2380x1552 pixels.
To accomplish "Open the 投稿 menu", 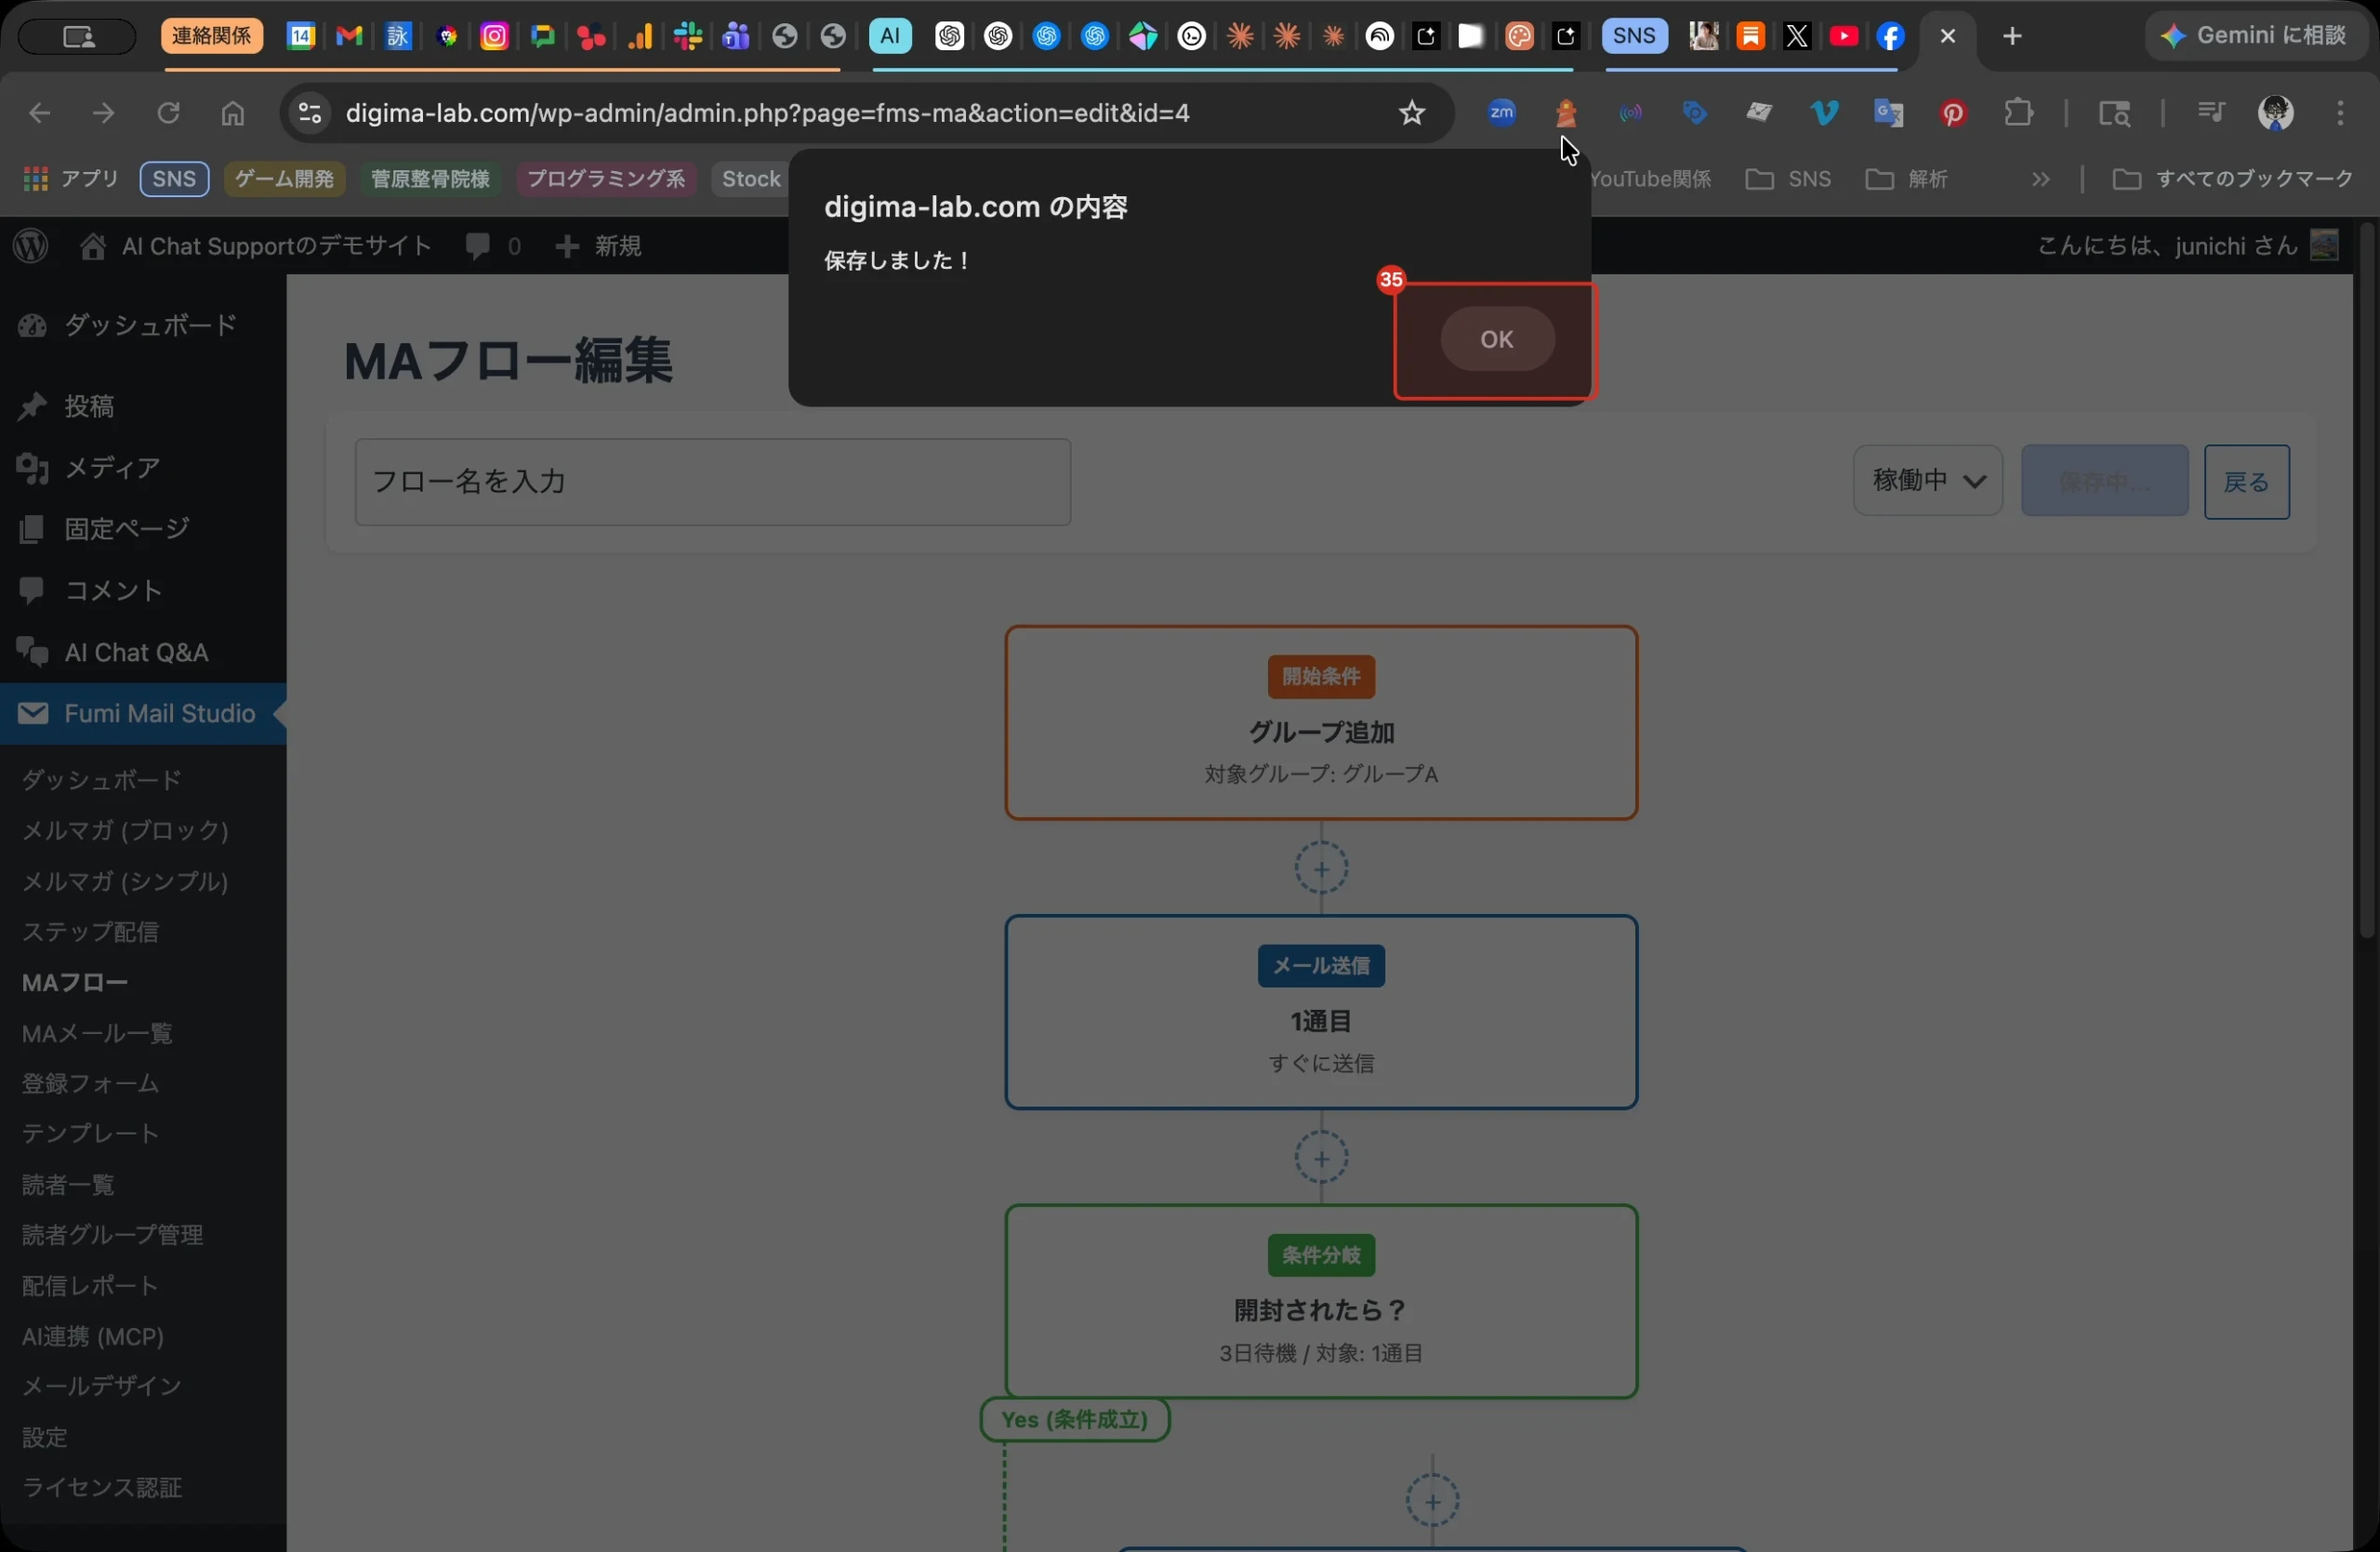I will coord(143,406).
